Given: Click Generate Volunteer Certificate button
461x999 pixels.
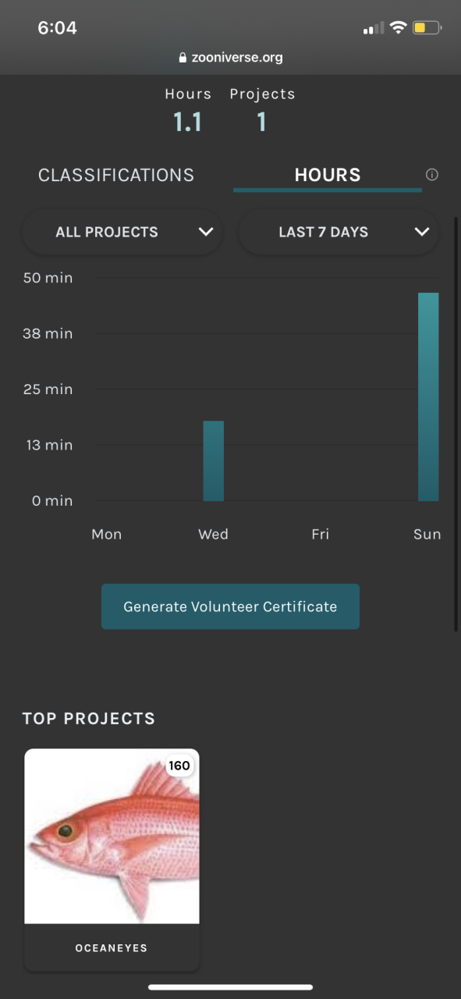Looking at the screenshot, I should (x=230, y=606).
